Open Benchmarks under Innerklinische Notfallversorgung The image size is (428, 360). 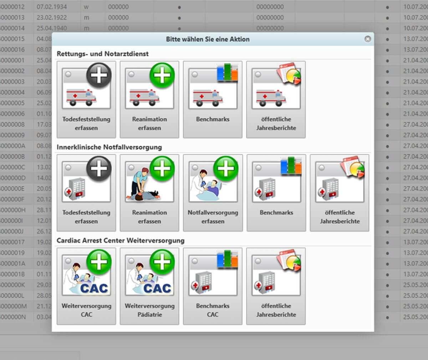click(x=276, y=193)
